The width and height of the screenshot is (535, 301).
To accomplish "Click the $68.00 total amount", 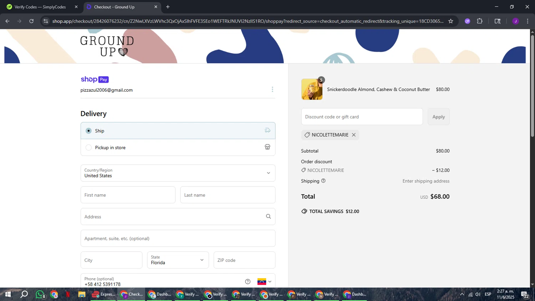I will click(x=440, y=197).
